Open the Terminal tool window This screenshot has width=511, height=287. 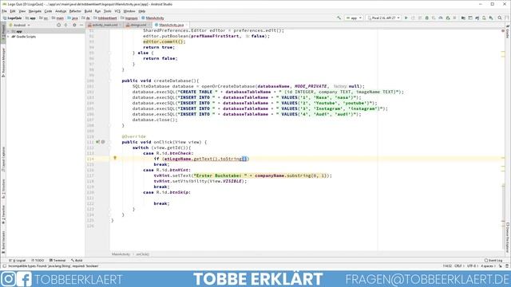[57, 261]
